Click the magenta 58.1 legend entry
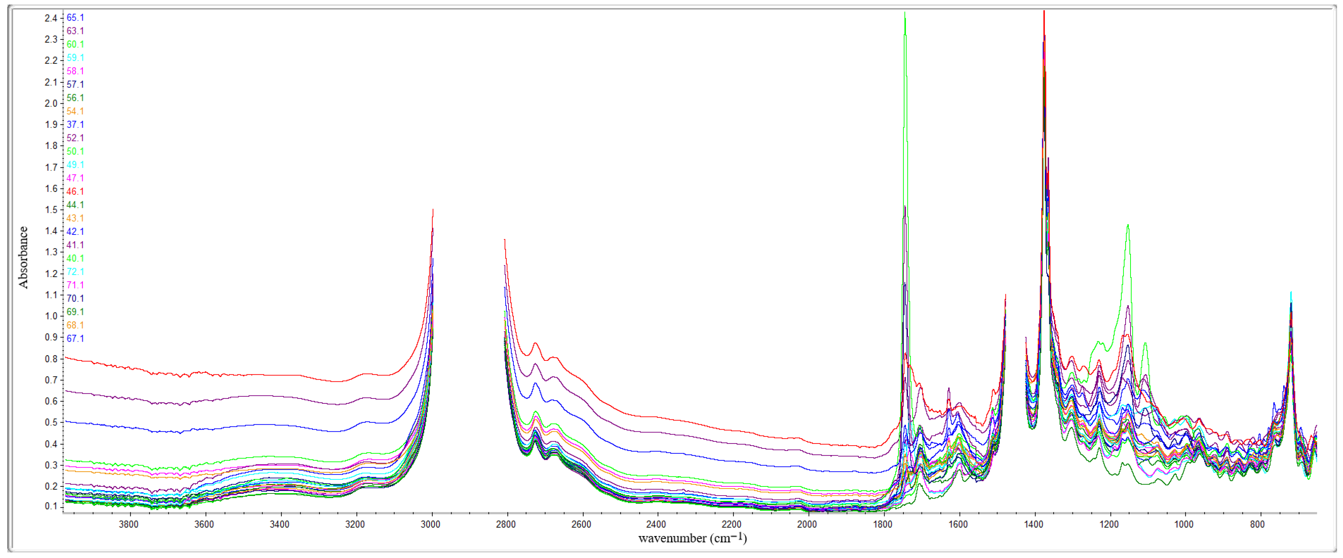1343x558 pixels. (75, 71)
